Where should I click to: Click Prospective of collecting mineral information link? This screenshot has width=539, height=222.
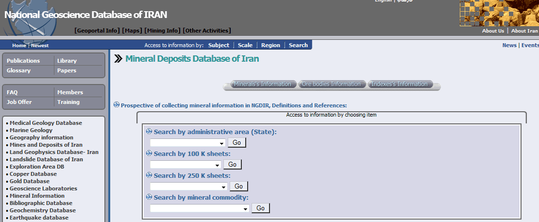pyautogui.click(x=234, y=105)
